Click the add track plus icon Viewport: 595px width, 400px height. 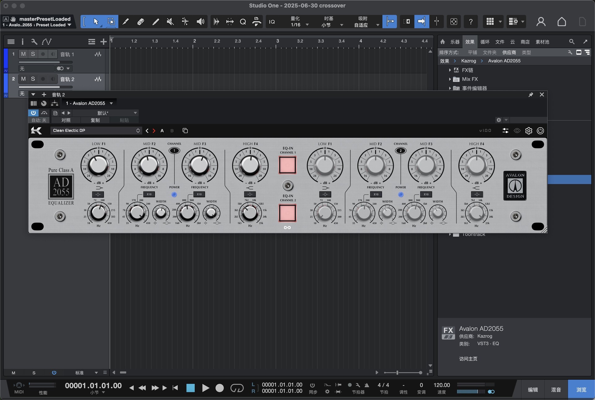[104, 41]
